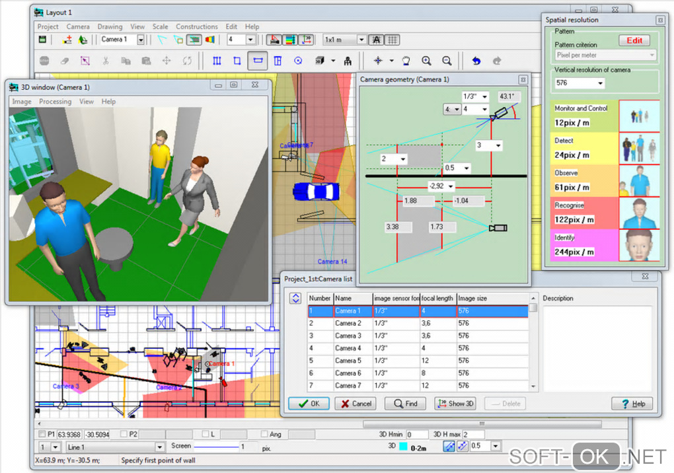Click the person figure tool icon

(x=348, y=61)
